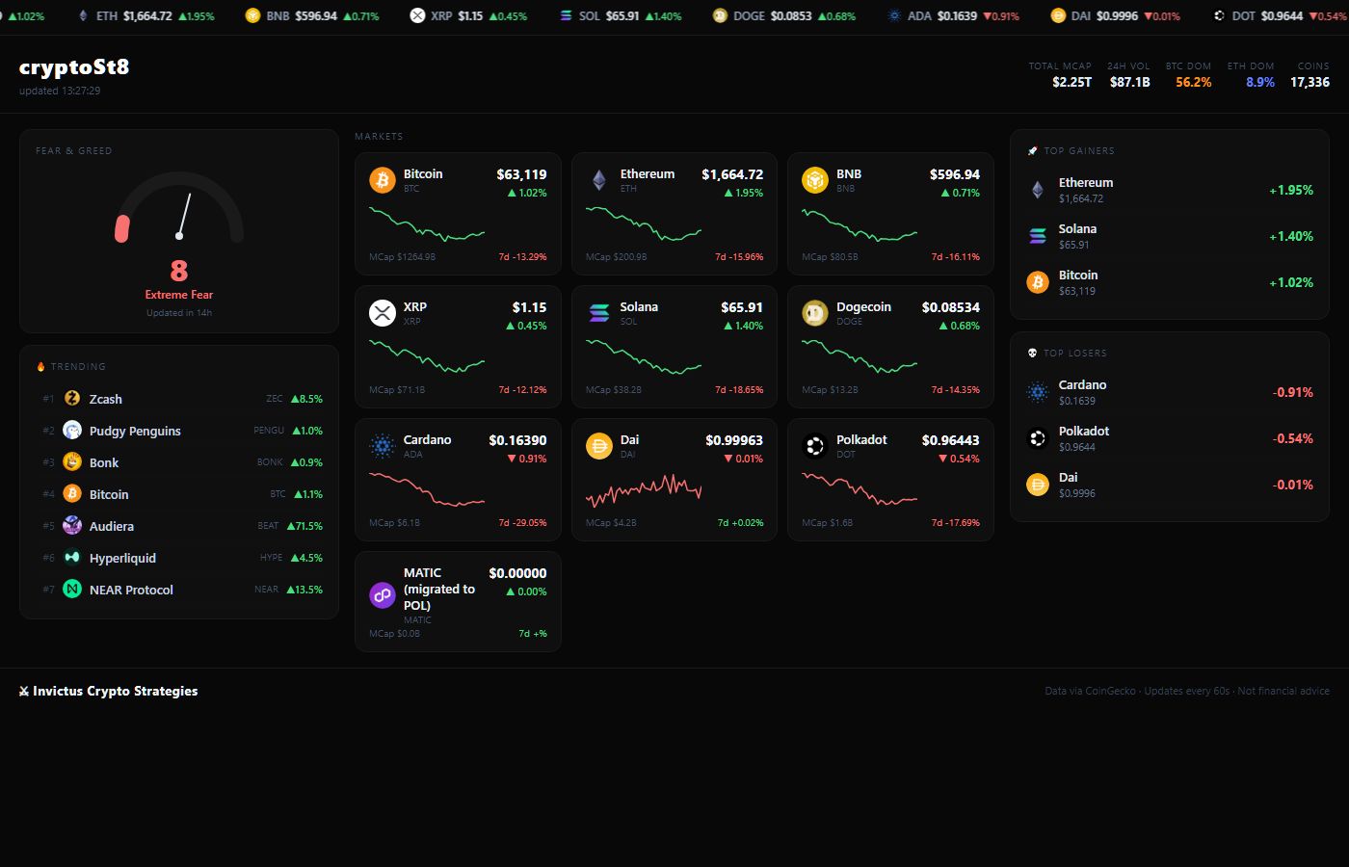
Task: Click the Polkadot icon in Top Losers
Action: click(1038, 438)
